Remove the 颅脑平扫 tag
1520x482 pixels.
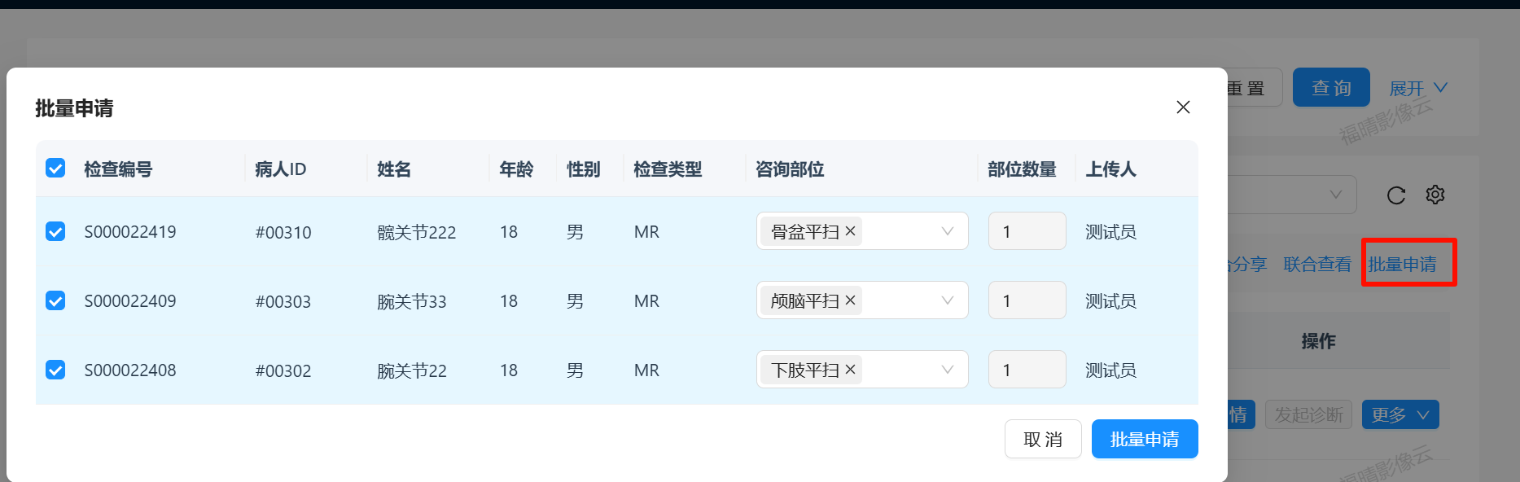[x=851, y=300]
